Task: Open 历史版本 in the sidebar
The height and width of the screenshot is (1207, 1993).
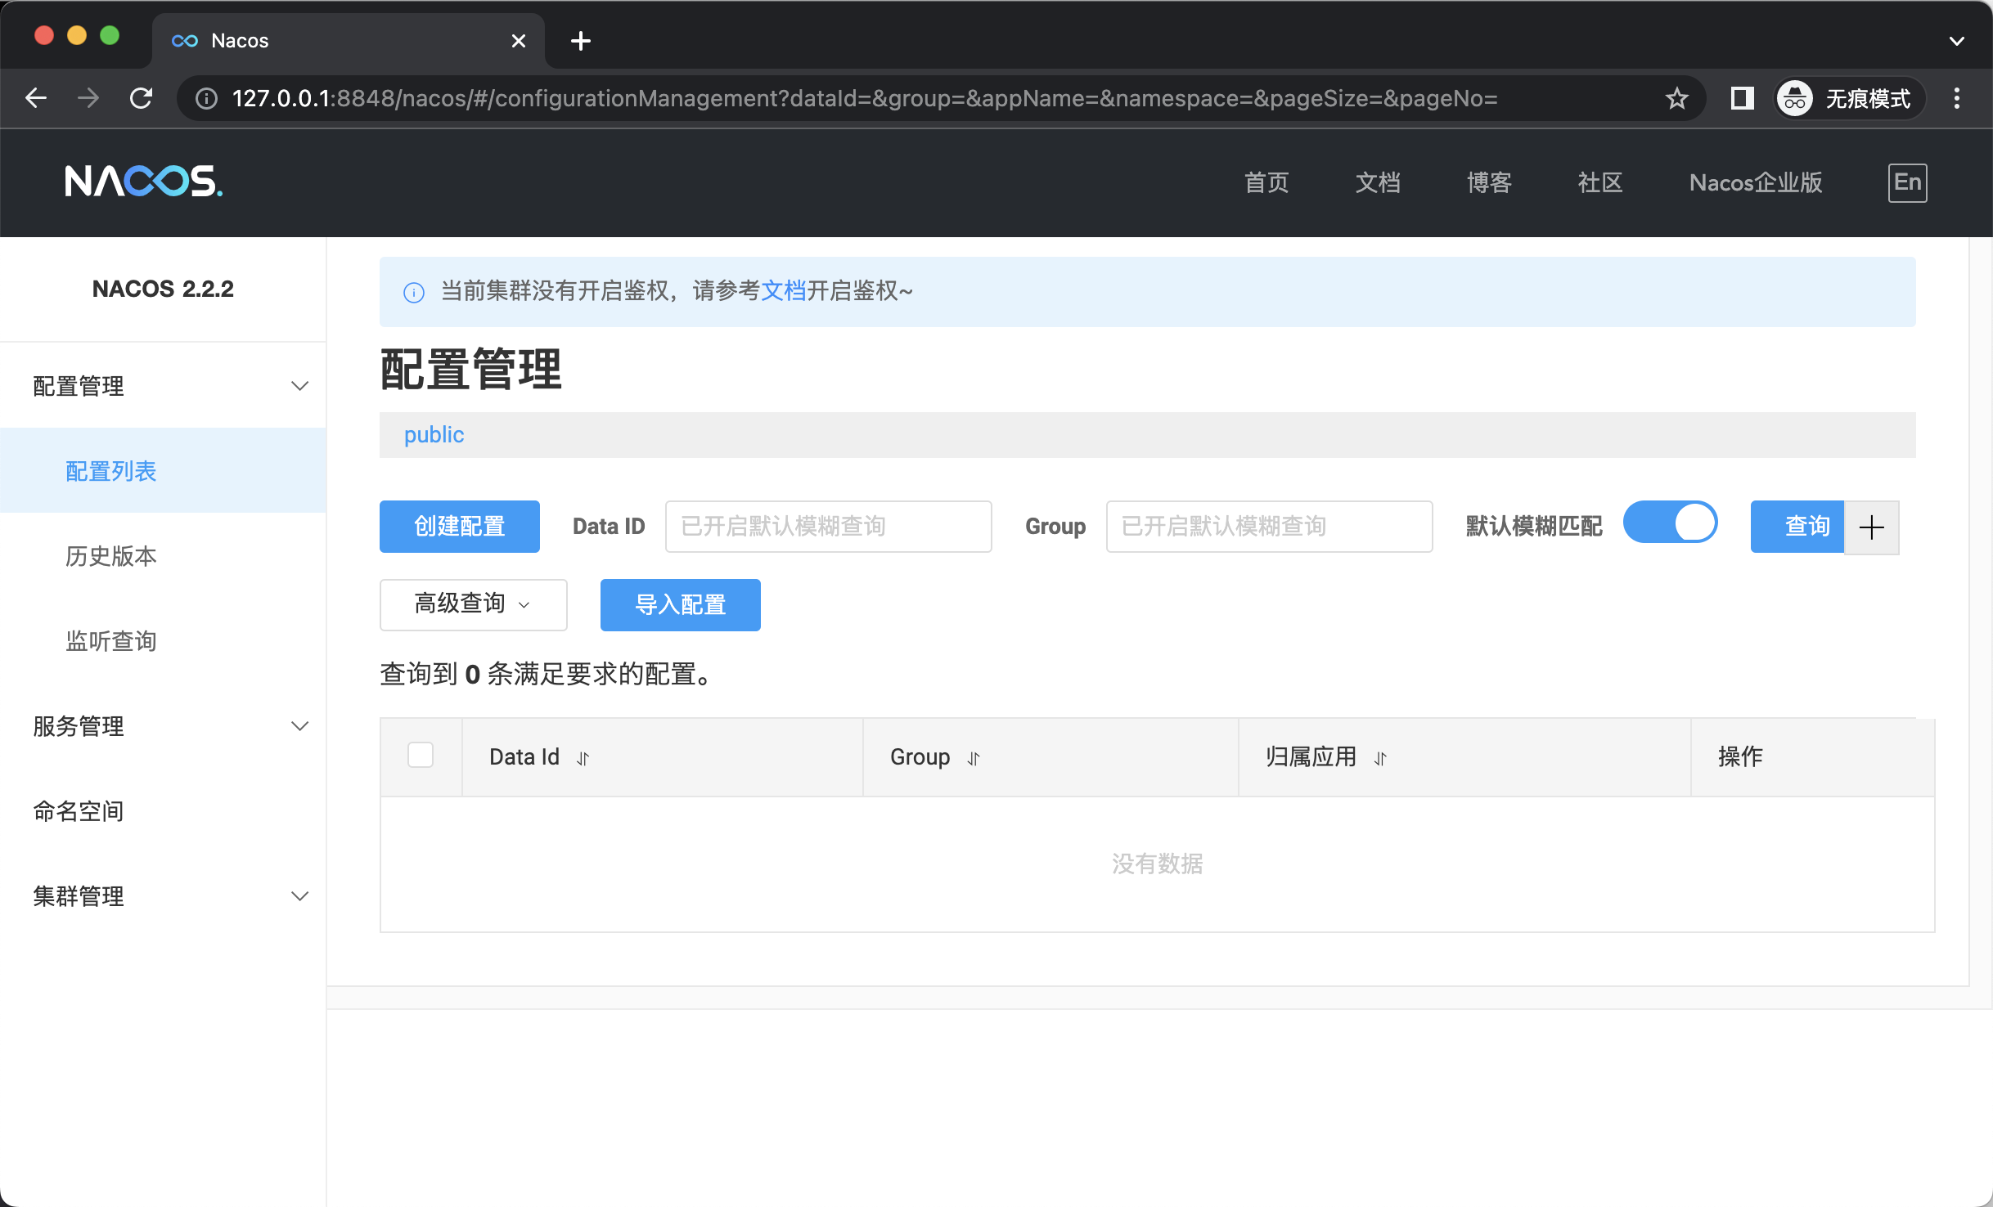Action: (111, 556)
